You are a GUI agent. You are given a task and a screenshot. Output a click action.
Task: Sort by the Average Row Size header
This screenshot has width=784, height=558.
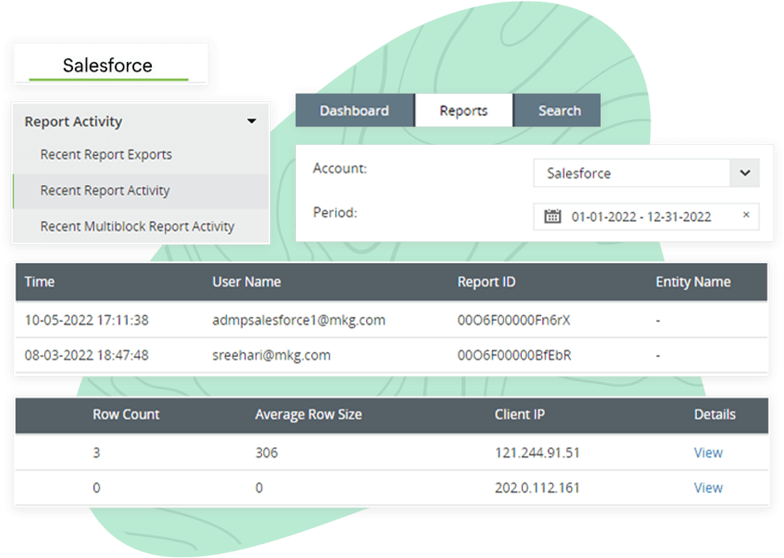[309, 415]
